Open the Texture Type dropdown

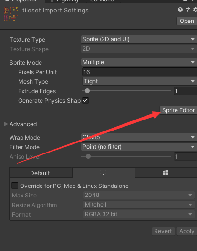click(x=139, y=39)
